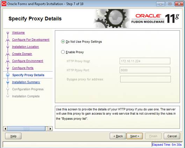Click the Oracle logo icon in title bar
This screenshot has width=185, height=148.
pyautogui.click(x=4, y=4)
